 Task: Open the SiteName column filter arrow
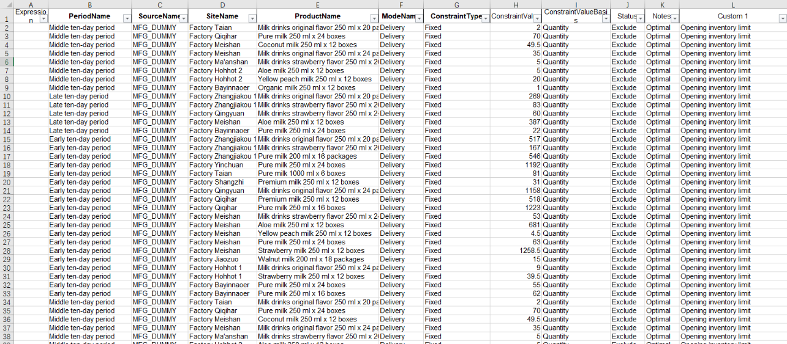(x=252, y=19)
